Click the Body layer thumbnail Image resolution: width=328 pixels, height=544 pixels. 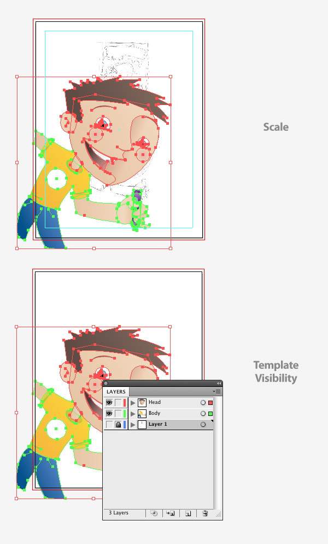point(142,414)
